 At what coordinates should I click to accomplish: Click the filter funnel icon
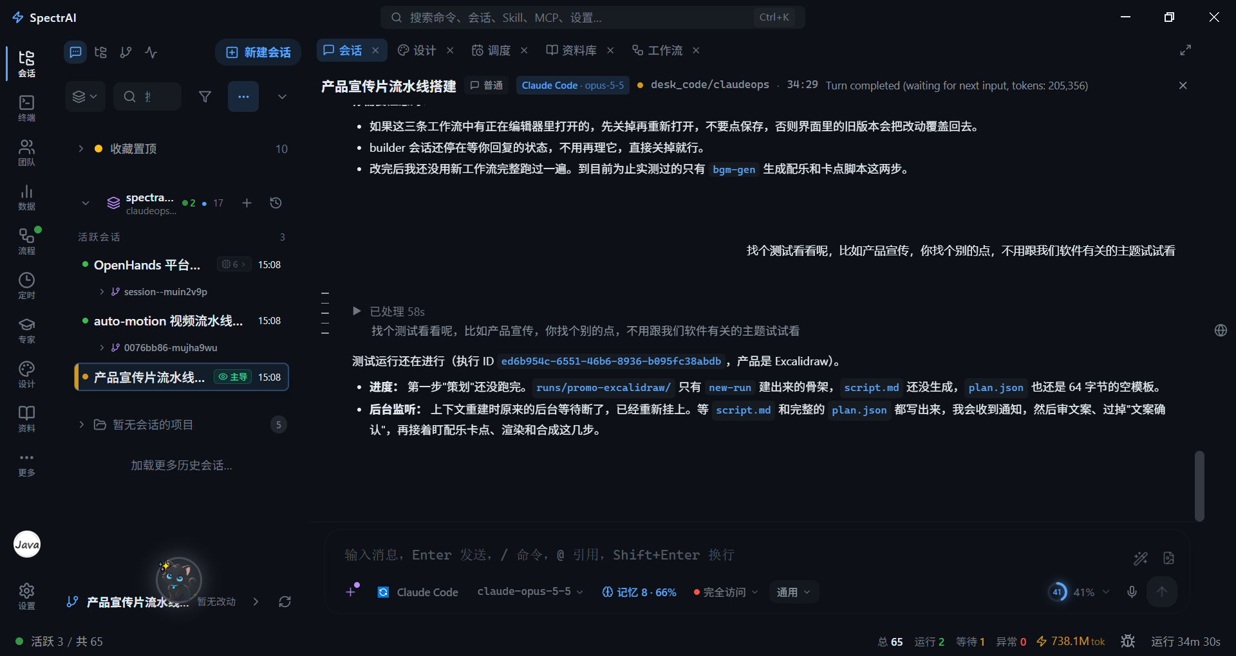pos(205,96)
